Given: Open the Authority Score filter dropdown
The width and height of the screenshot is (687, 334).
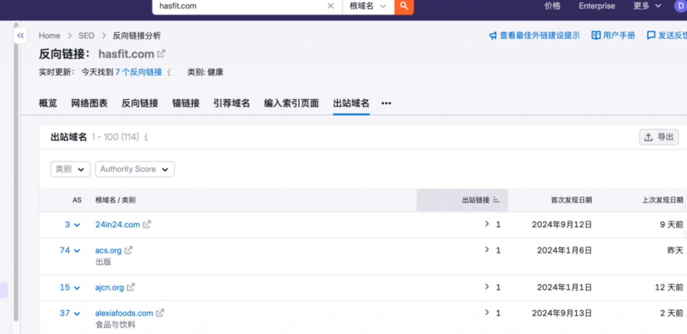Looking at the screenshot, I should (134, 169).
